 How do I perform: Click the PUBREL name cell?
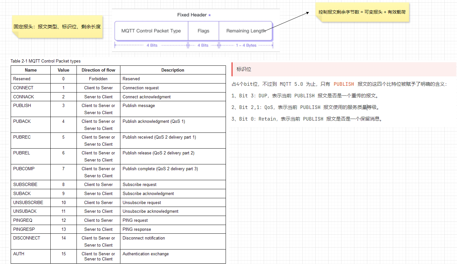(31, 156)
